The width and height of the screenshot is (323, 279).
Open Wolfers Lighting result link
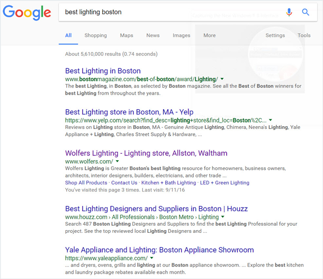point(146,153)
